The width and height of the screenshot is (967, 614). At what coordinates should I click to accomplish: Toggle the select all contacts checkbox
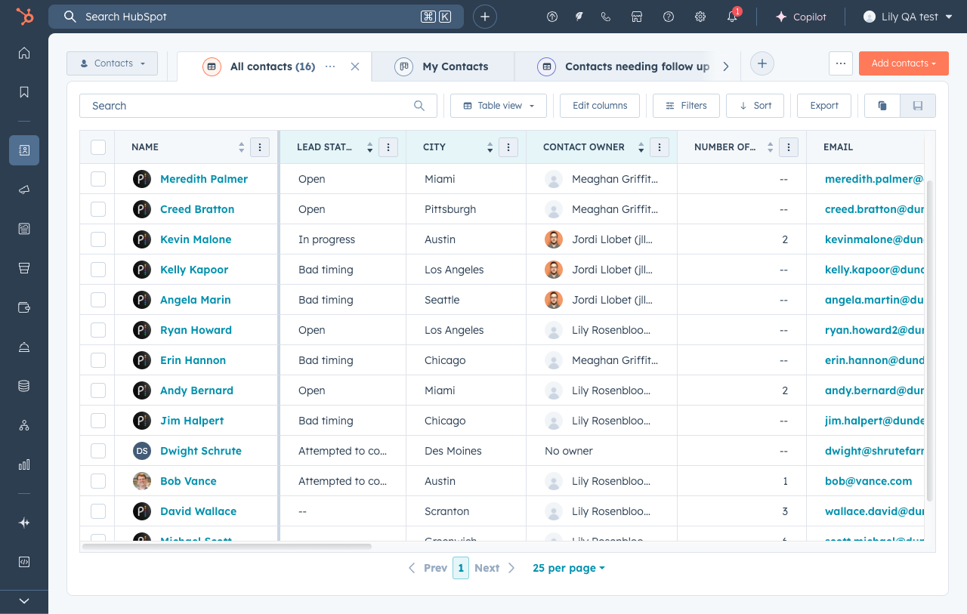click(98, 147)
